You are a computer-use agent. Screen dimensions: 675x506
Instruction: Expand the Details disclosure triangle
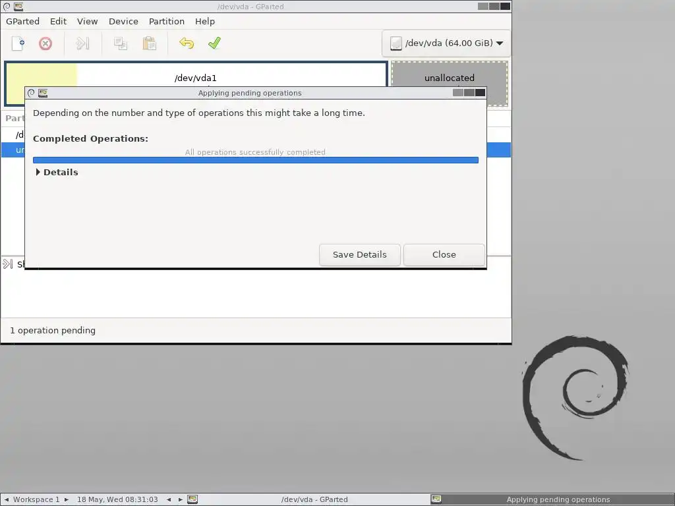click(x=38, y=172)
